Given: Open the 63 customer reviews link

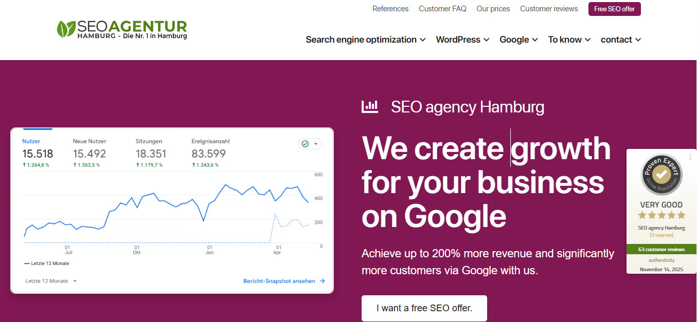Looking at the screenshot, I should (x=661, y=249).
